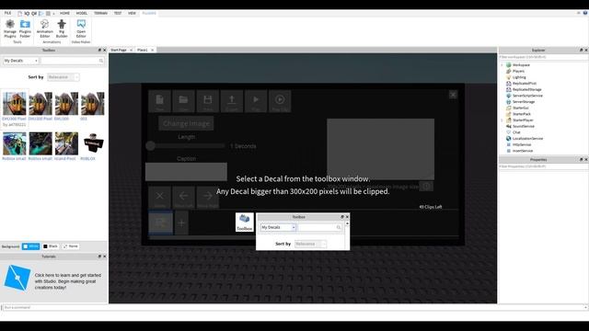Click the new file icon in quick access bar

pos(20,13)
